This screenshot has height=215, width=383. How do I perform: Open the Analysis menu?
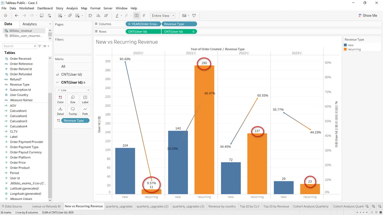click(72, 8)
